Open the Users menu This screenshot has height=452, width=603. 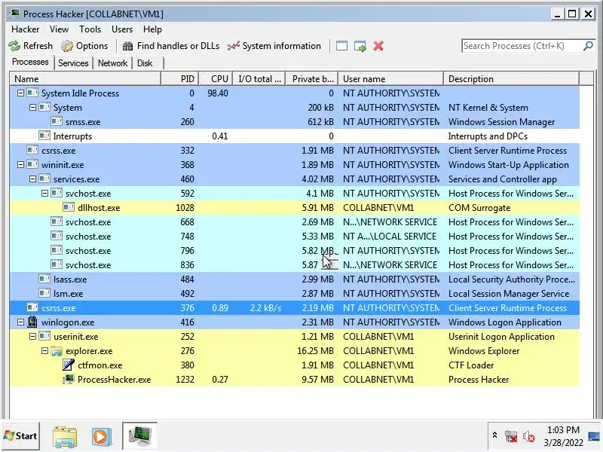pos(122,29)
